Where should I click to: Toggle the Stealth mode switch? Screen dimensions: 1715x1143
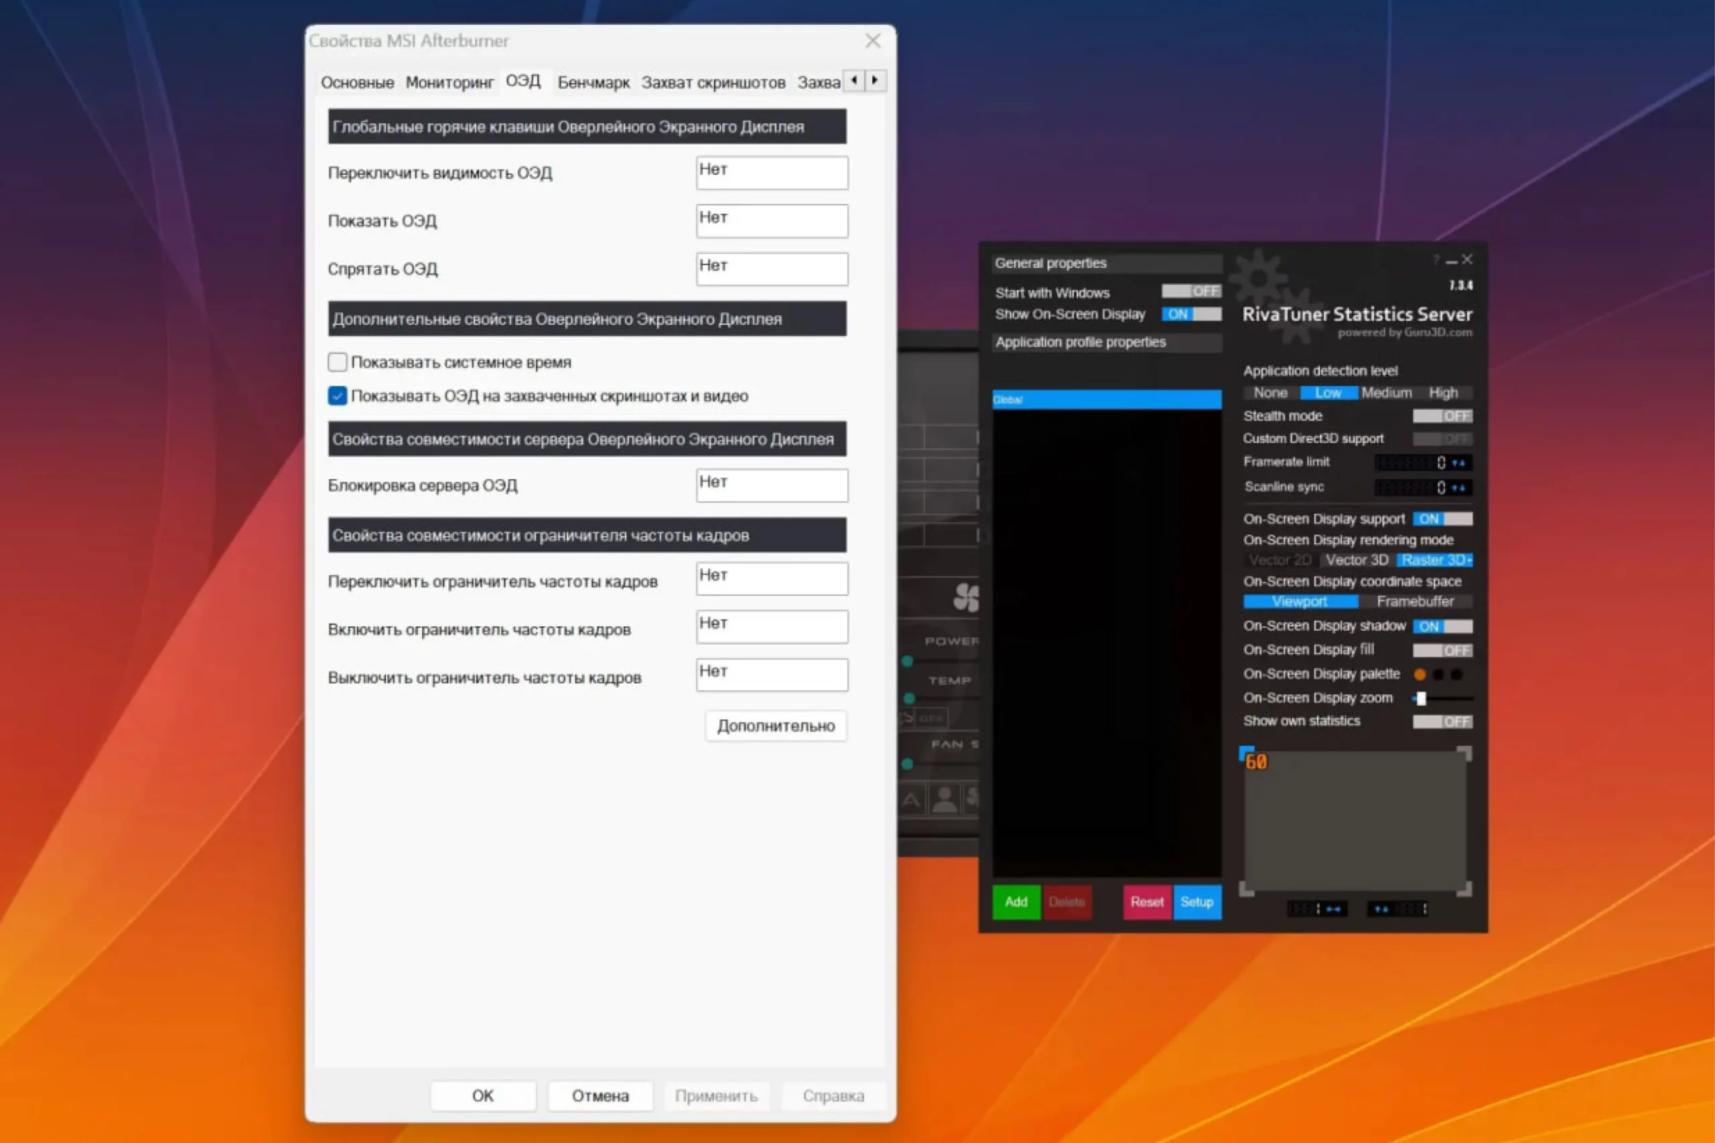coord(1442,416)
